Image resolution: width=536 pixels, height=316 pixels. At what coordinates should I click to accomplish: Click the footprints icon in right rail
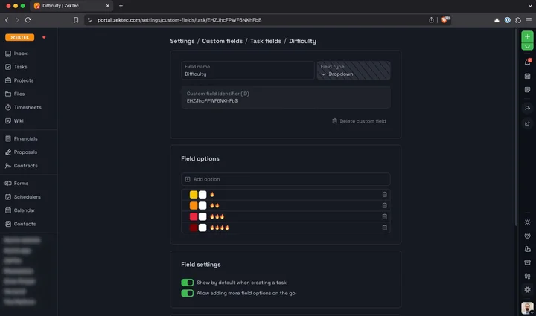tap(528, 276)
